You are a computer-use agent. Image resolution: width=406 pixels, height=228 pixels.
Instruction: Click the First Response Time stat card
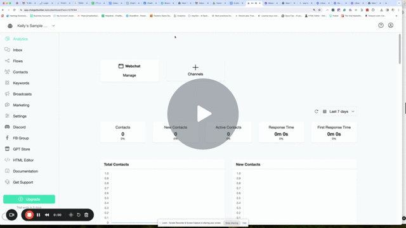tap(334, 132)
